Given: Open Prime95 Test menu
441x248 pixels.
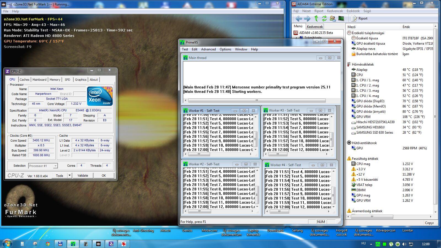Looking at the screenshot, I should (185, 49).
